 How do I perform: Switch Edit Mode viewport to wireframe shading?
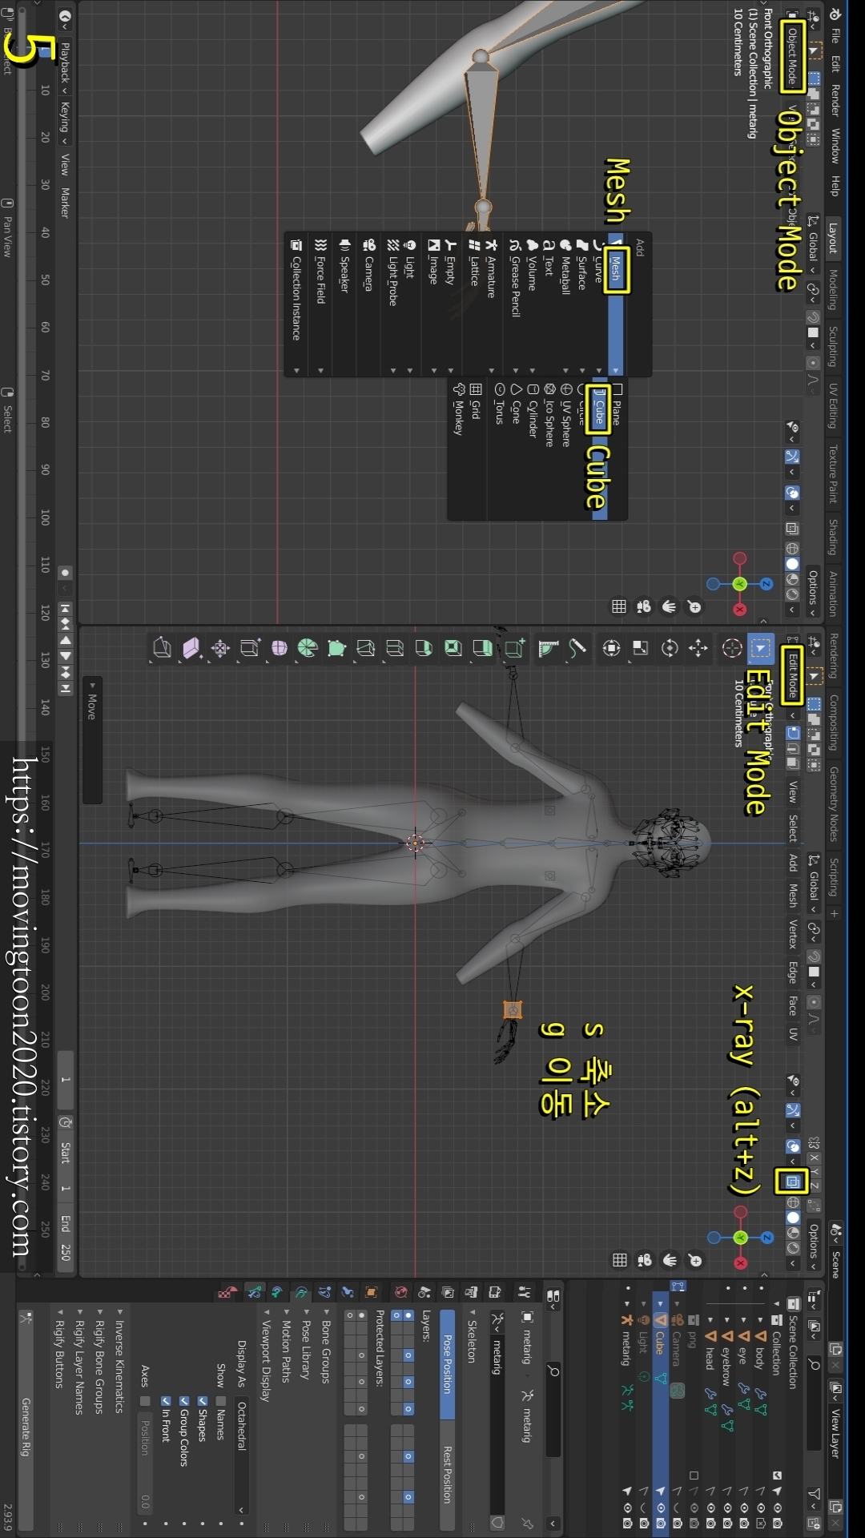point(792,1202)
